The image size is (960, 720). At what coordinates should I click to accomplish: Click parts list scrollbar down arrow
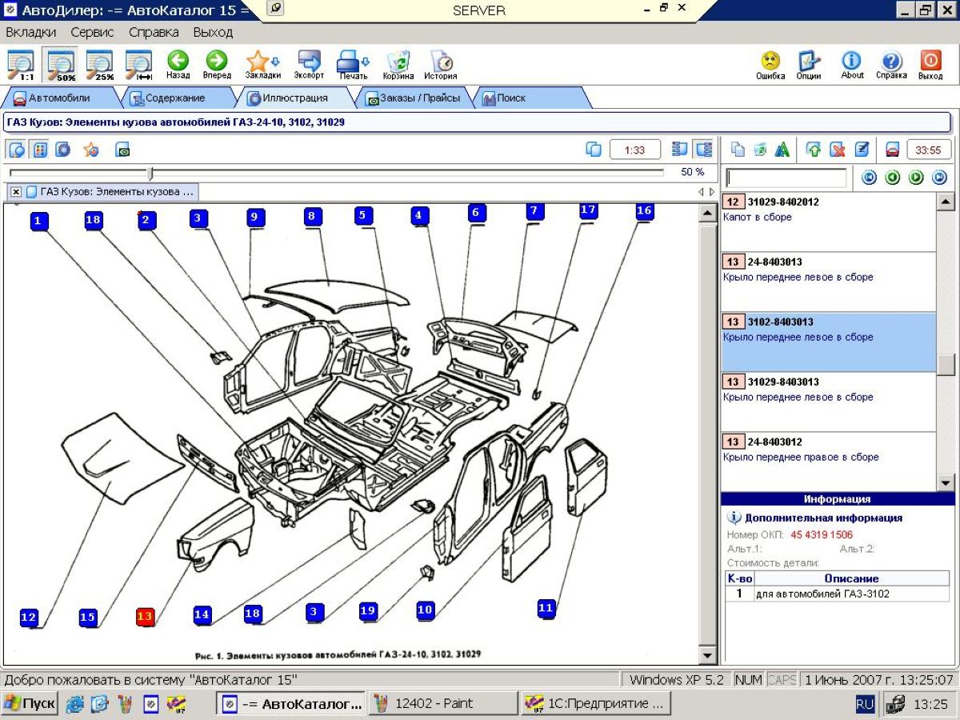[x=946, y=482]
